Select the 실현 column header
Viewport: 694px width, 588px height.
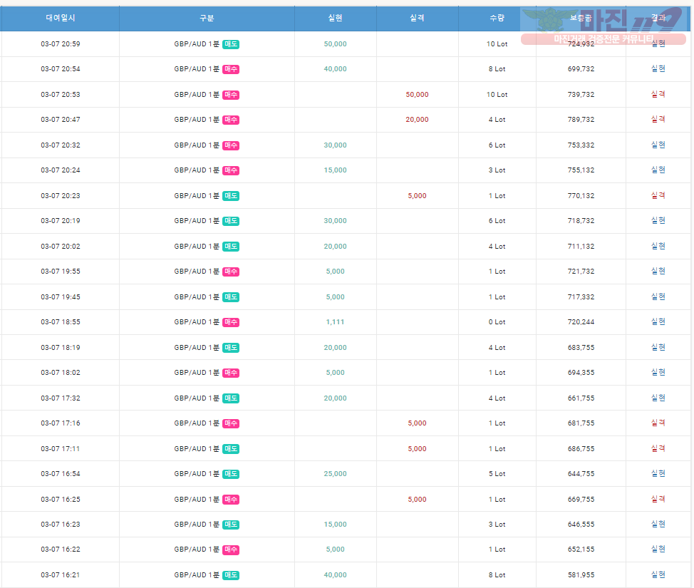335,18
